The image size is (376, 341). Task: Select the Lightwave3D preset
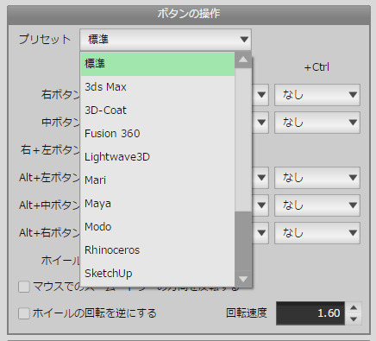tap(158, 157)
